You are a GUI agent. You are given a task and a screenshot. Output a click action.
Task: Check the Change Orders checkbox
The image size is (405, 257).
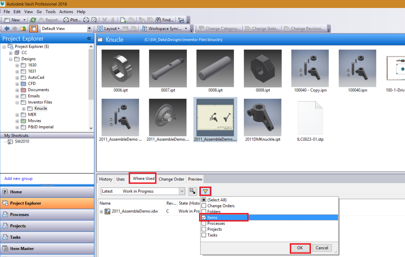(204, 206)
